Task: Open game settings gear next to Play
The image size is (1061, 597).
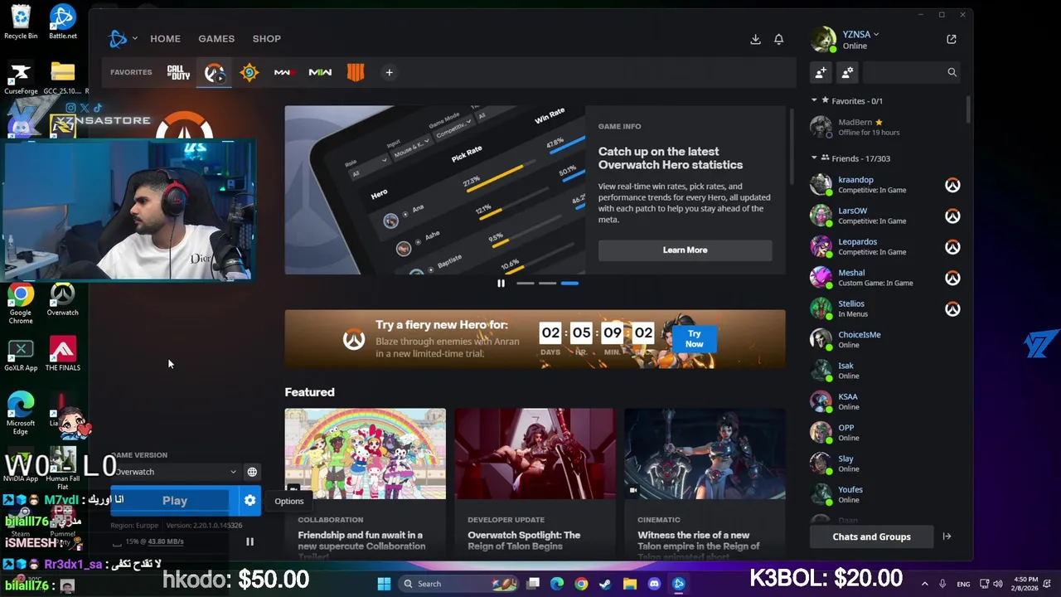Action: [x=250, y=500]
